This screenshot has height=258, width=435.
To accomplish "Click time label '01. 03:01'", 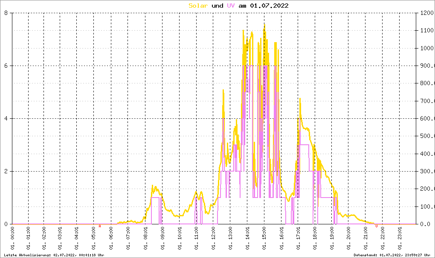I will 60,238.
